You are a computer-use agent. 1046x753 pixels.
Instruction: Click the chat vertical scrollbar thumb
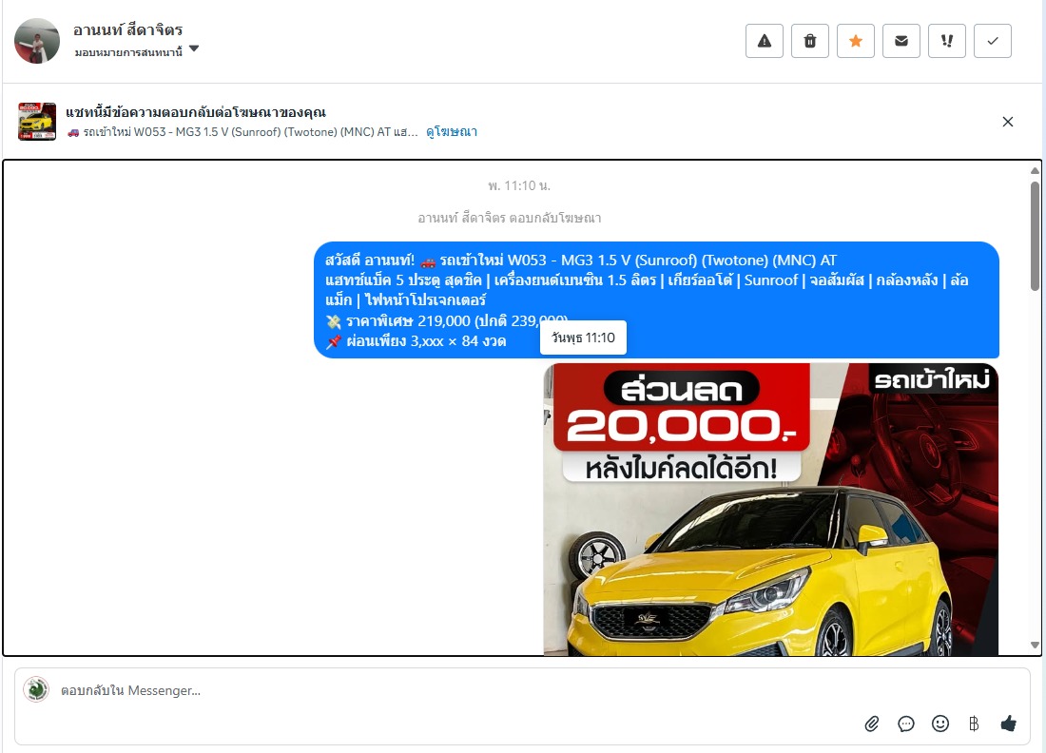pos(1035,235)
